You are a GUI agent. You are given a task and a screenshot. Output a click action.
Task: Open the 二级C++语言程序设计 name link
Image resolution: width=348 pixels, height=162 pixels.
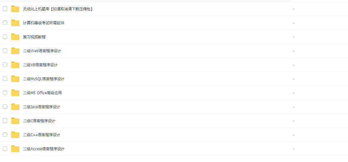click(x=41, y=135)
